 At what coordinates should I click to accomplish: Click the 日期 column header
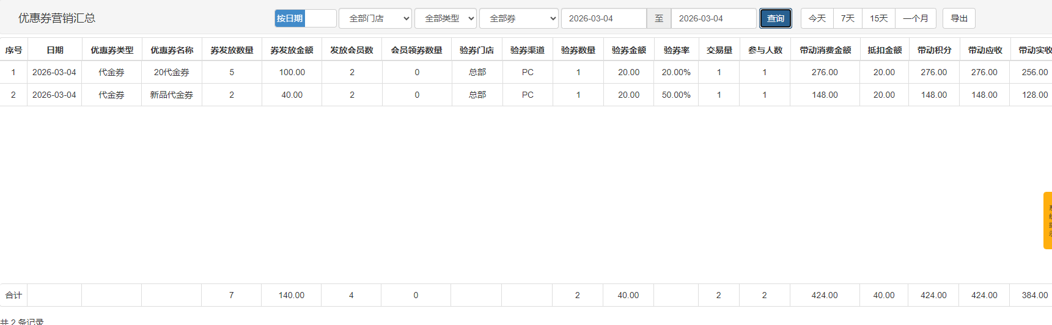point(54,50)
